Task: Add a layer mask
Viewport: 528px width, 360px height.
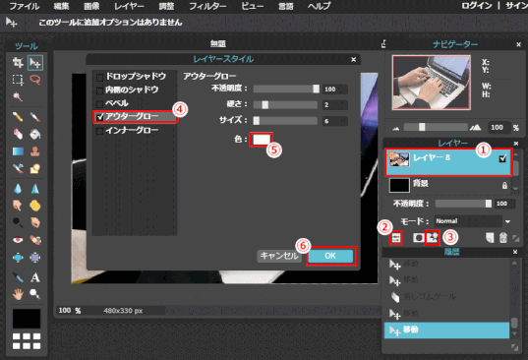Action: [x=418, y=238]
